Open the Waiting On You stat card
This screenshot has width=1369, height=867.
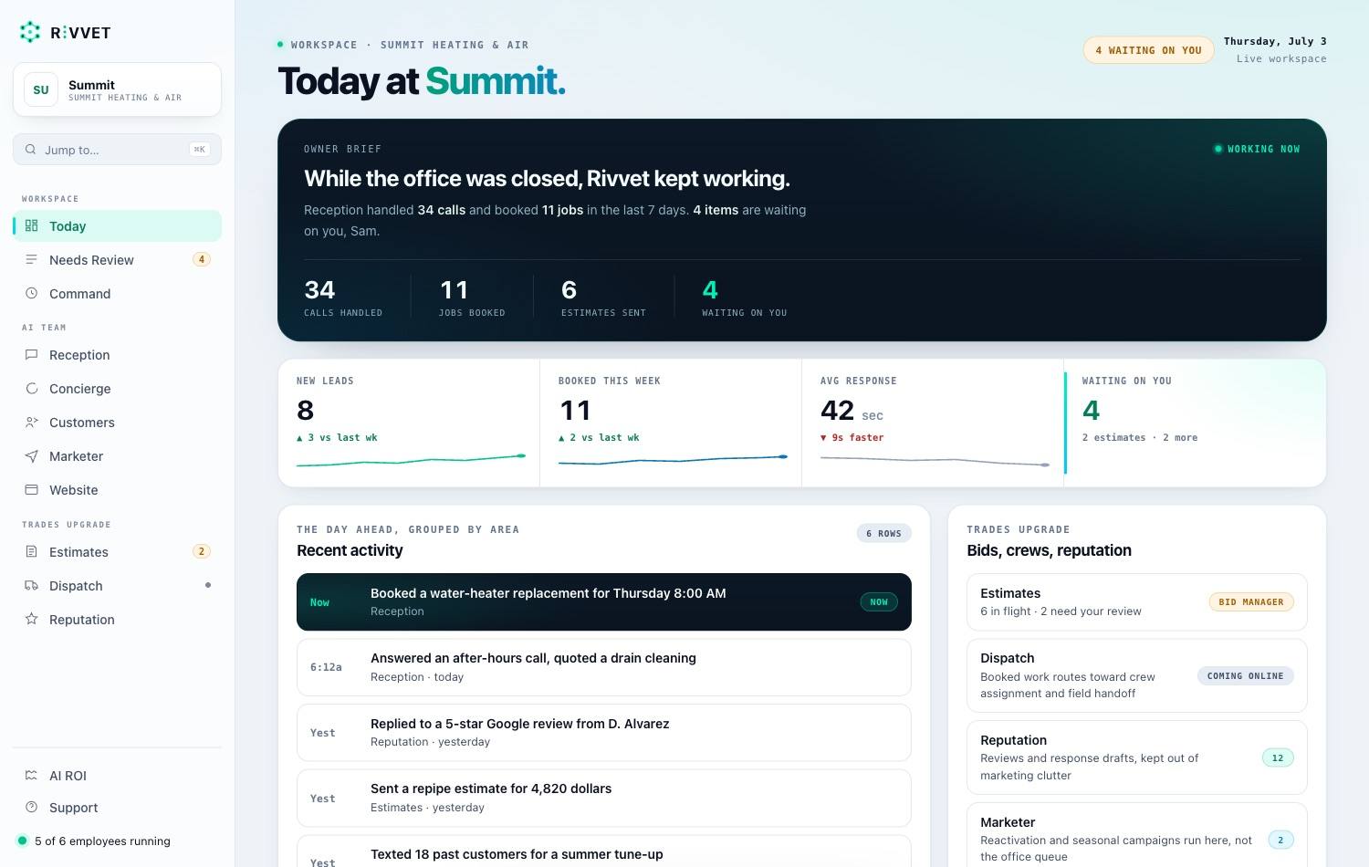(x=1195, y=423)
